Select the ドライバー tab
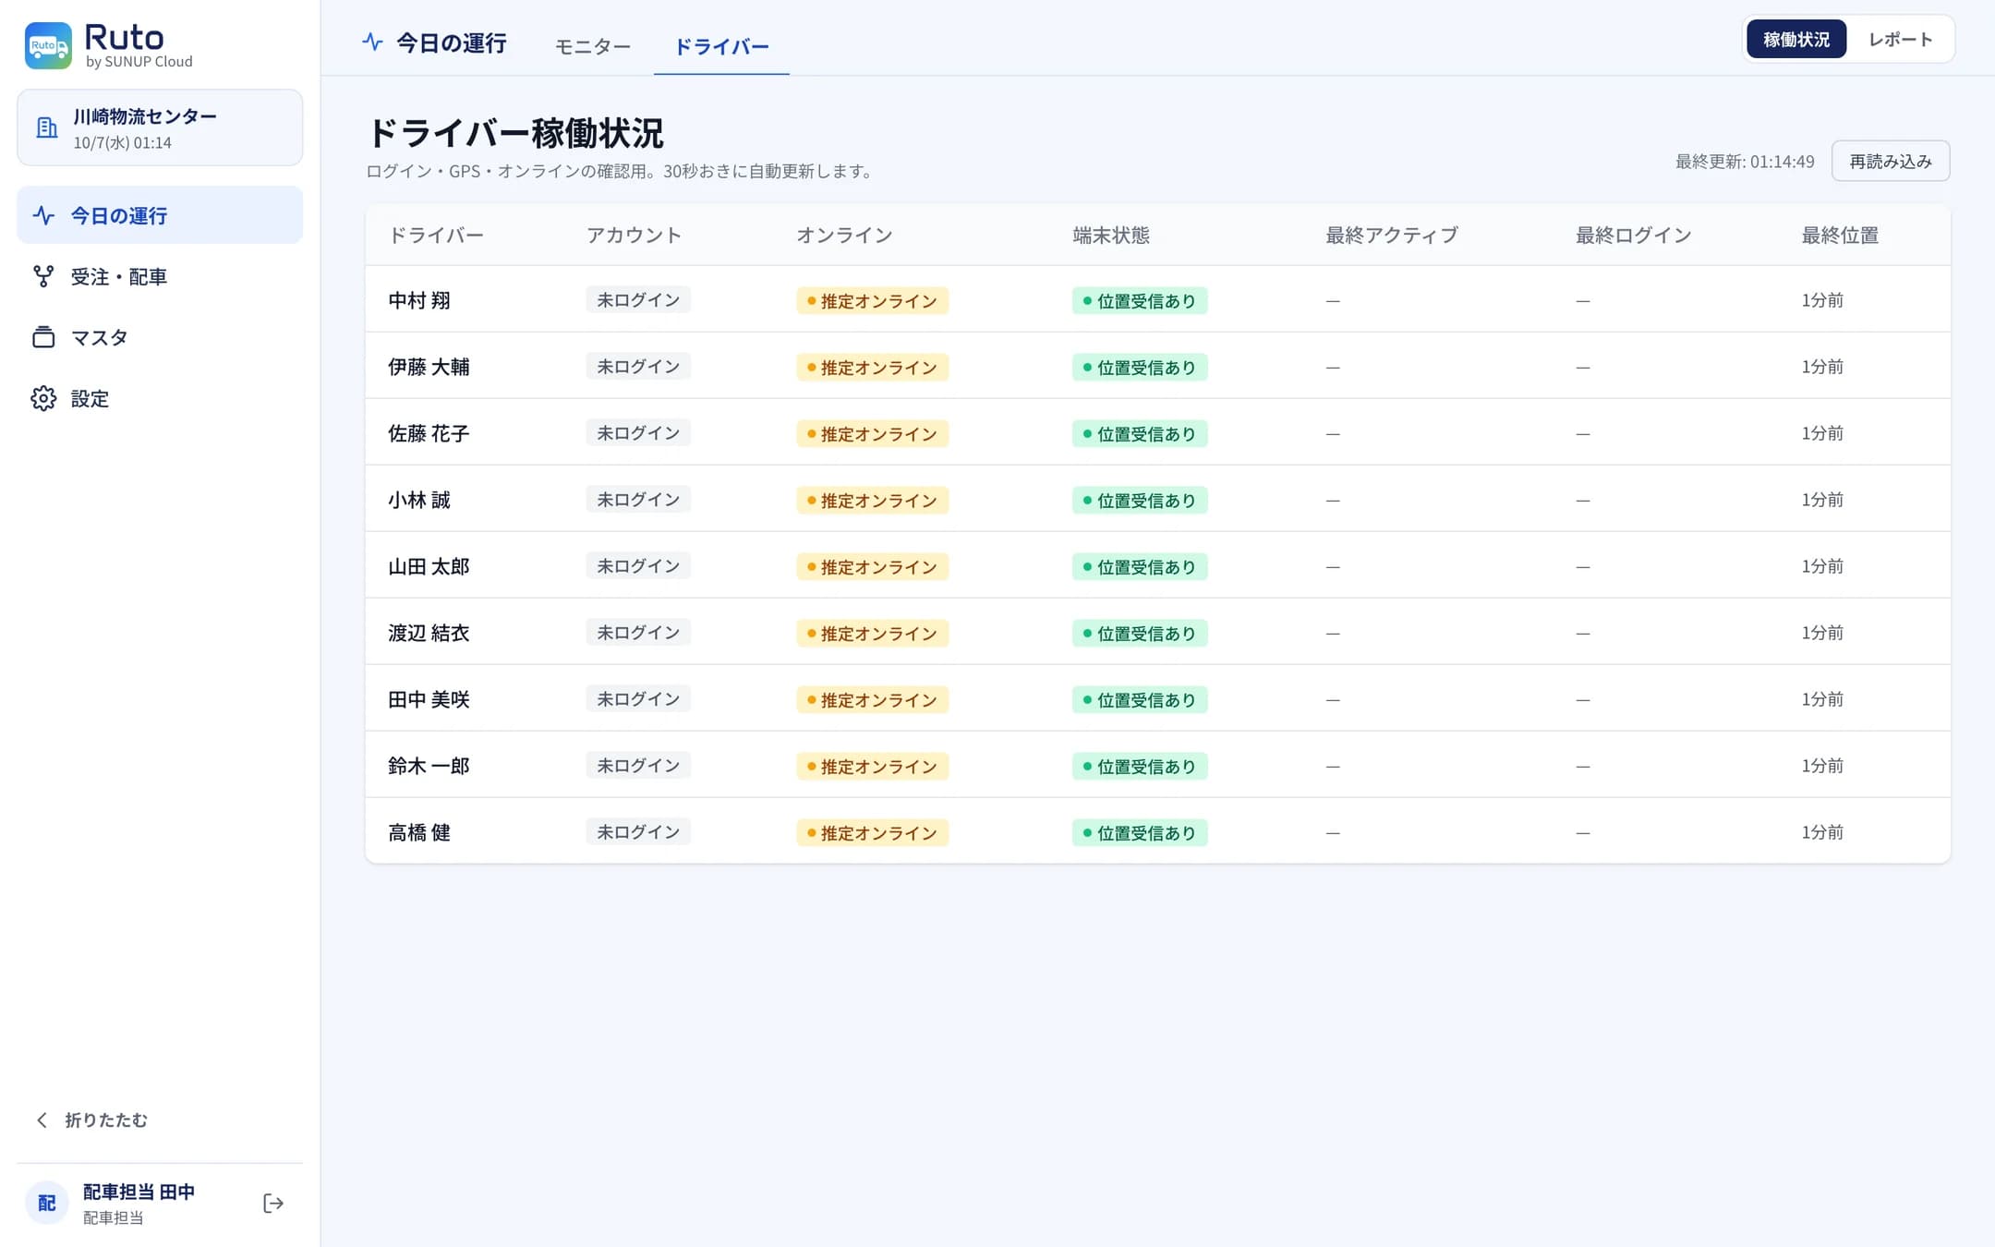The image size is (1995, 1247). [x=721, y=46]
